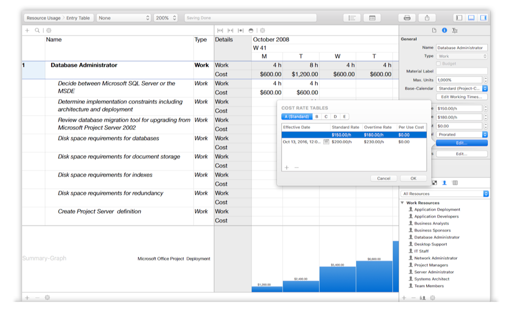Switch to cost rate table C
512x323 pixels.
click(326, 117)
